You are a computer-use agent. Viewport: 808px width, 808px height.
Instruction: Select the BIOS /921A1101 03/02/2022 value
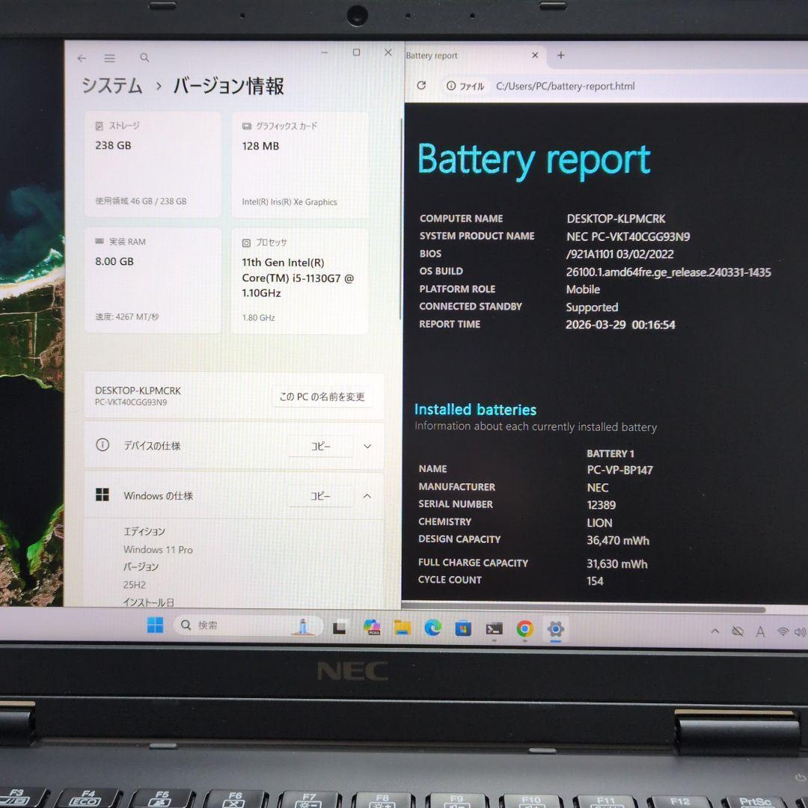(x=620, y=254)
